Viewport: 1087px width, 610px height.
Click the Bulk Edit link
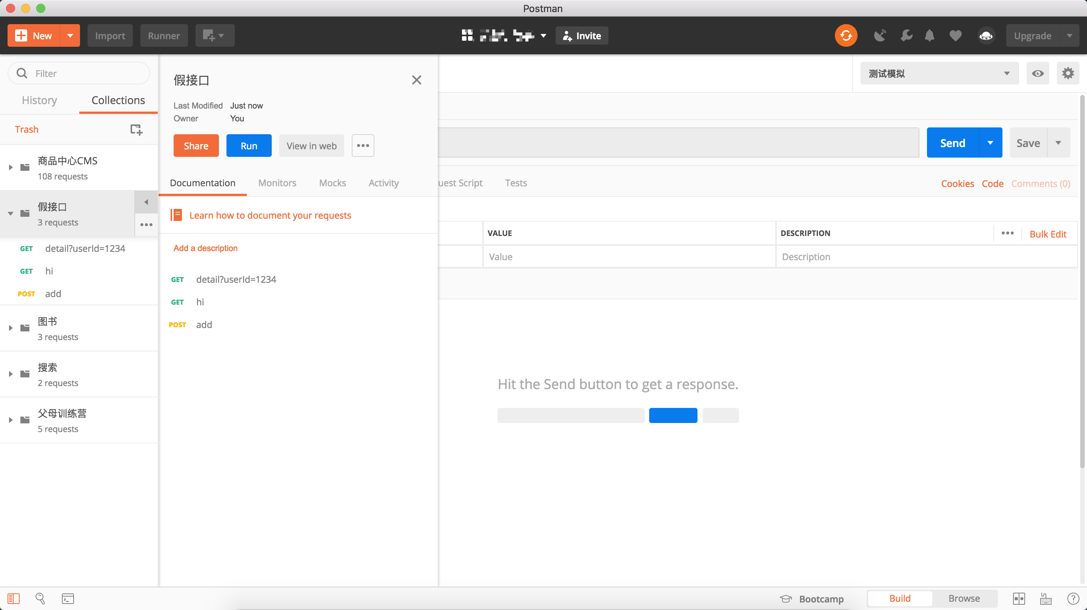[x=1048, y=234]
